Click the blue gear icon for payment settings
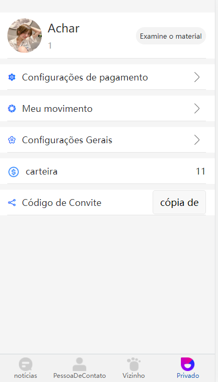 click(x=12, y=77)
